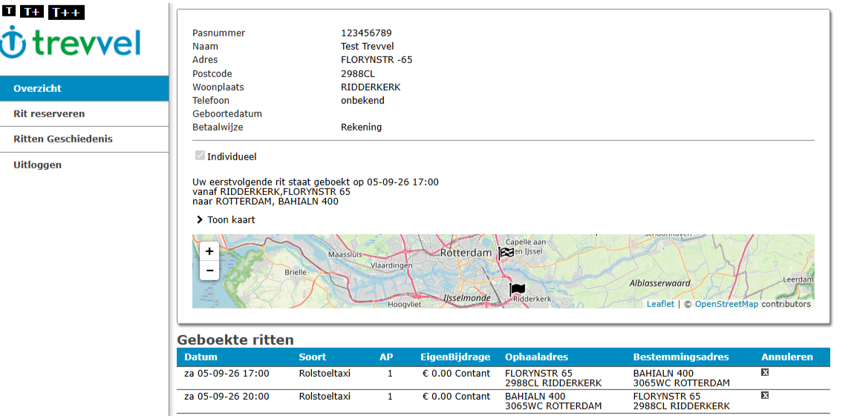Image resolution: width=854 pixels, height=416 pixels.
Task: Click the smallest T text size icon
Action: (10, 10)
